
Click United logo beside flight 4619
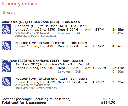click(6, 81)
